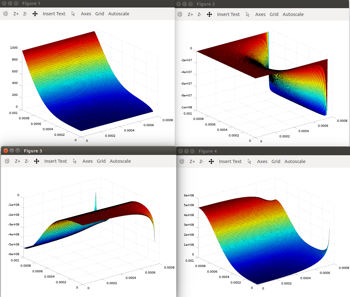Choose the pointer select tool in Figure 2
The width and height of the screenshot is (350, 297).
[x=248, y=14]
